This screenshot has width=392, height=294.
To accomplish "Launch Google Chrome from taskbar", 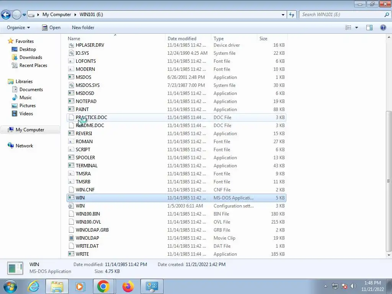I will (103, 286).
